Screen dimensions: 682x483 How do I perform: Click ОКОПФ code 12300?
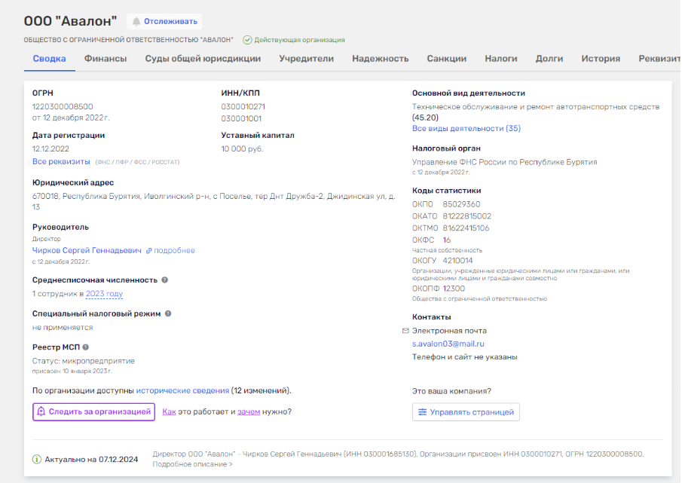point(454,289)
